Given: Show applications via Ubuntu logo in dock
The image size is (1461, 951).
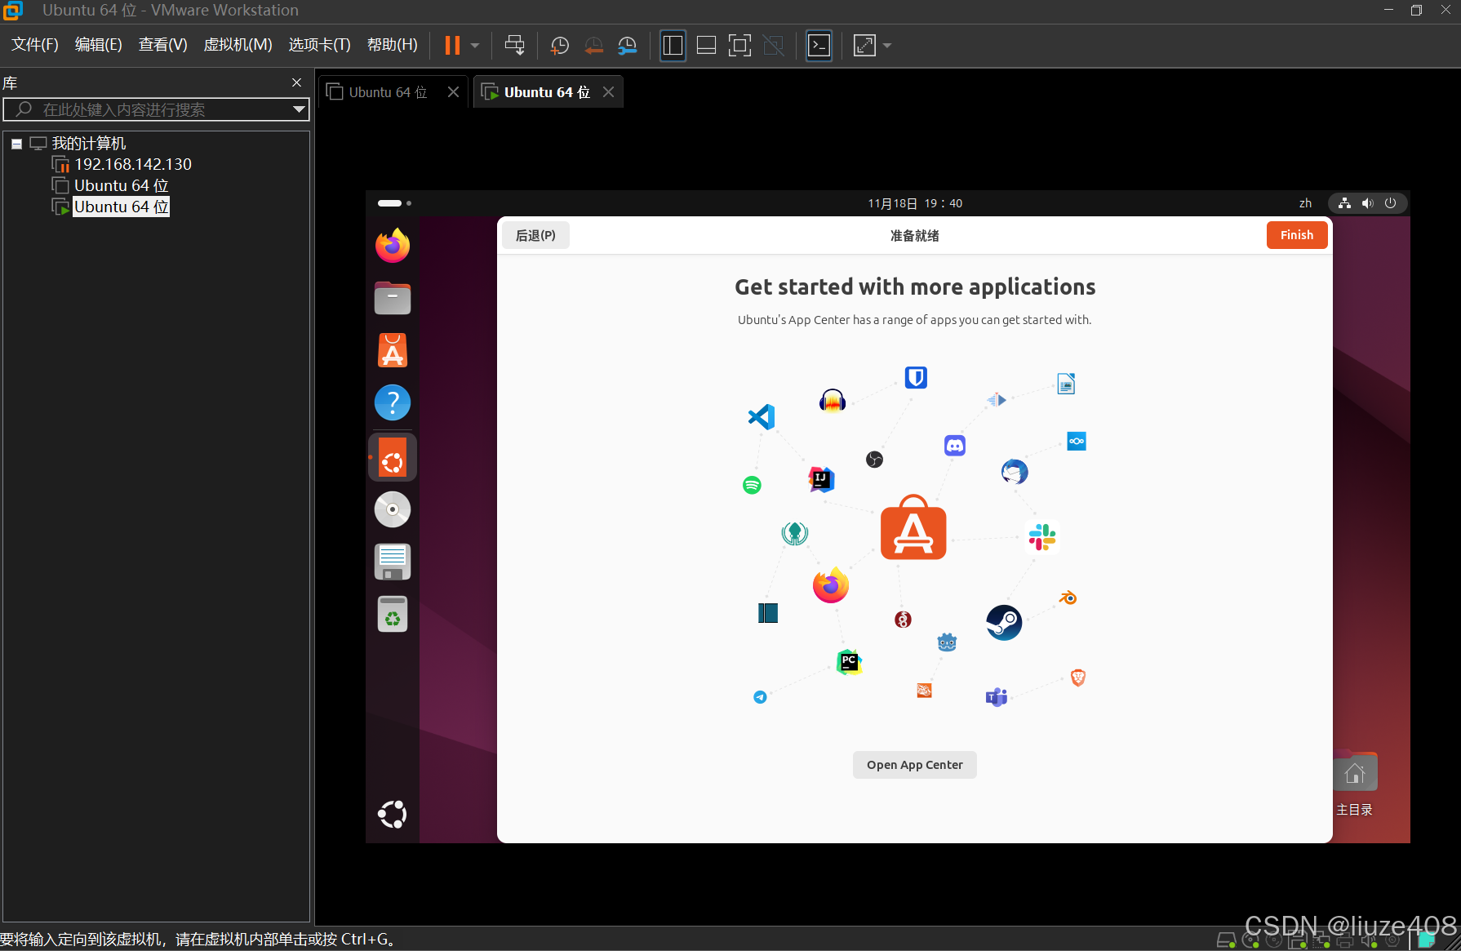Looking at the screenshot, I should coord(393,814).
